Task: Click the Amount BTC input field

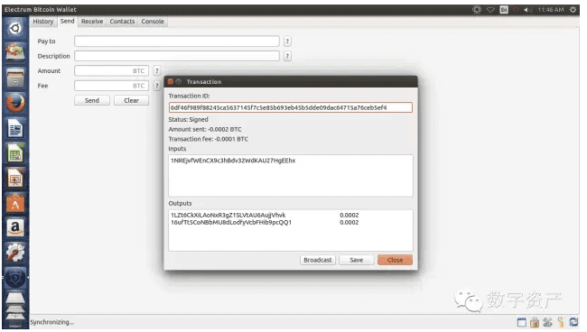Action: pyautogui.click(x=112, y=70)
